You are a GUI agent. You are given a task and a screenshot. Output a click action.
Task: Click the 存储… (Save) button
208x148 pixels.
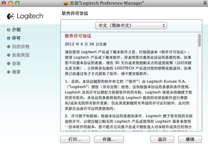[109, 139]
